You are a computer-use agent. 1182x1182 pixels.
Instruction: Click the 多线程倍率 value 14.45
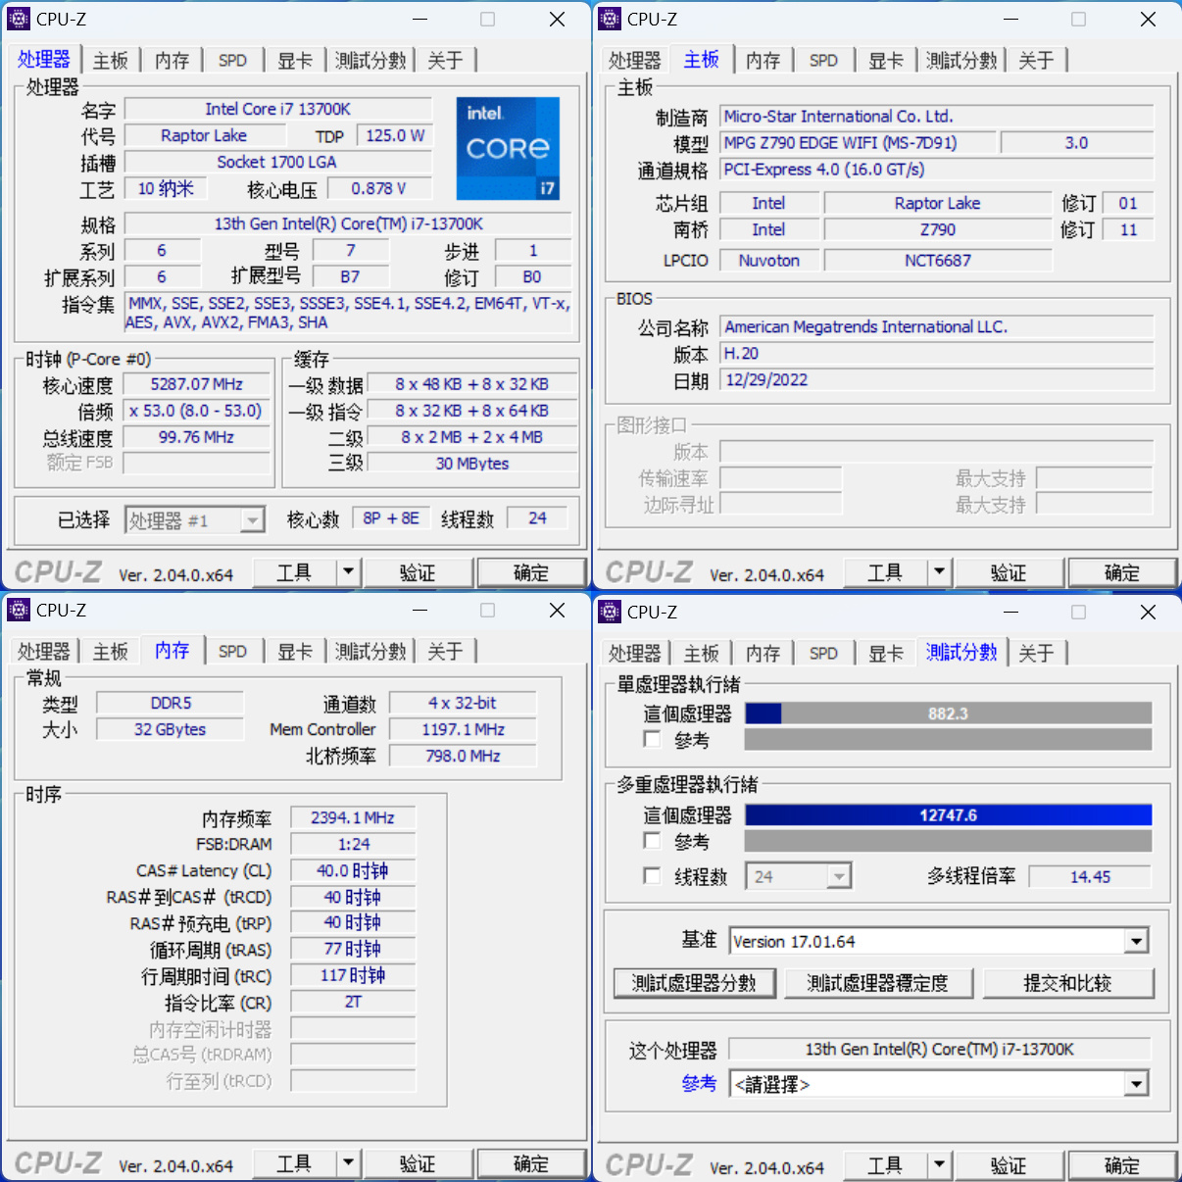pos(1090,876)
